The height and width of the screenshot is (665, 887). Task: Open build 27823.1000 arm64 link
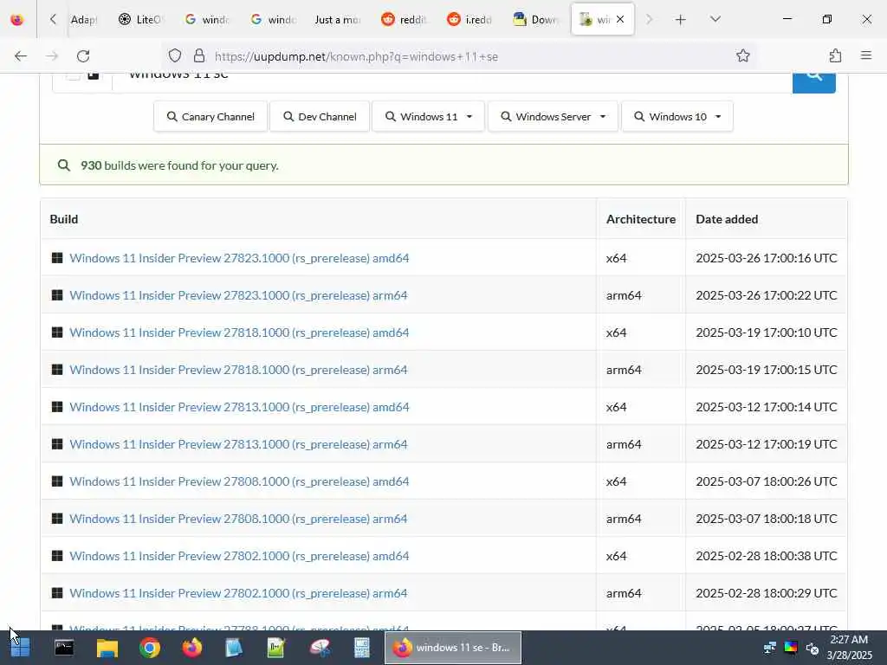[238, 295]
